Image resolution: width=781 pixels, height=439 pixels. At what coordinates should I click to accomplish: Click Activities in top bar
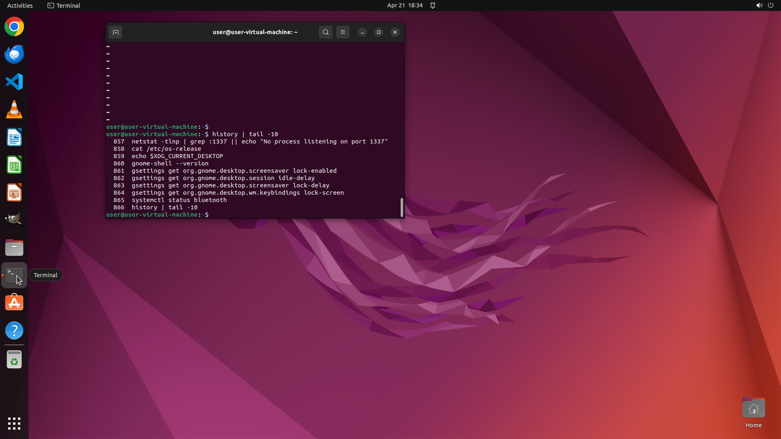click(x=20, y=5)
